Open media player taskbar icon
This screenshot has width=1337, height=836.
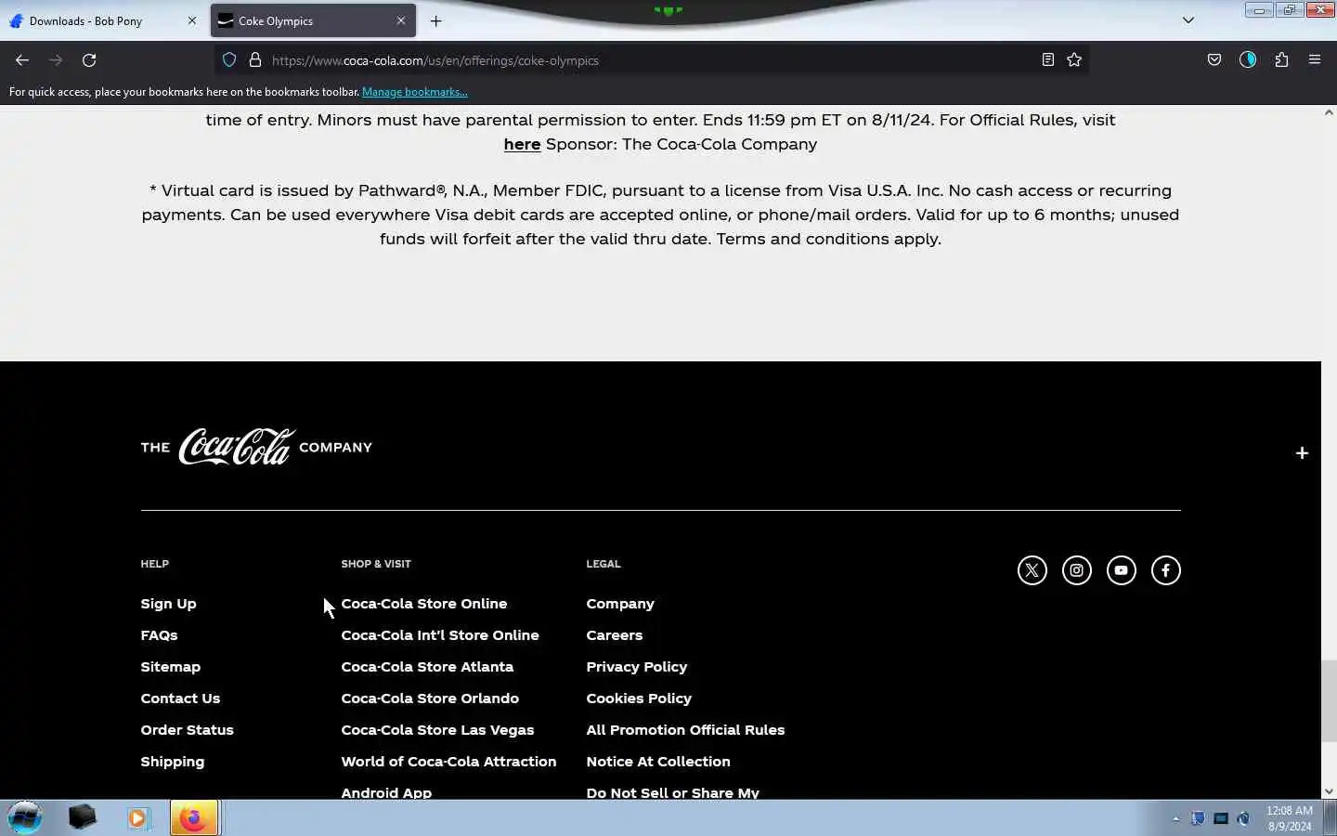pos(138,817)
